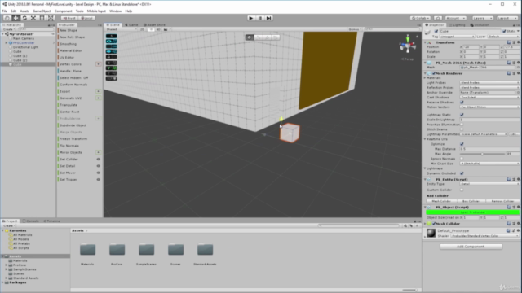The height and width of the screenshot is (293, 522).
Task: Open scene effects image icon
Action: click(166, 29)
